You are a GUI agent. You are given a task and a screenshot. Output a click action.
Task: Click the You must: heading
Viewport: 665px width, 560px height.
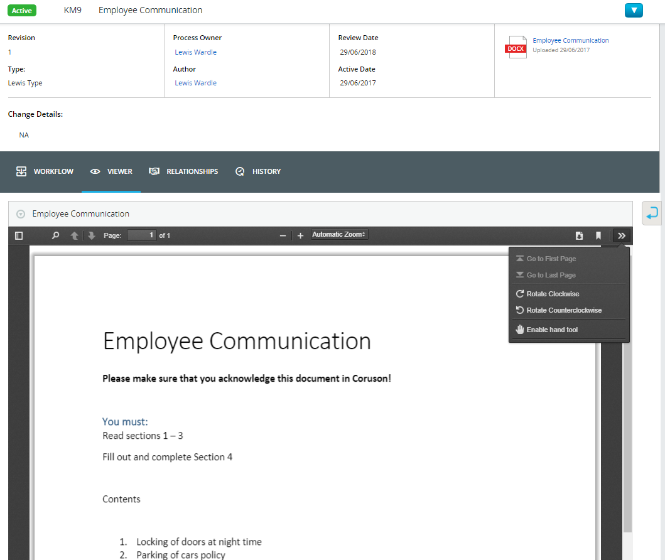coord(125,422)
